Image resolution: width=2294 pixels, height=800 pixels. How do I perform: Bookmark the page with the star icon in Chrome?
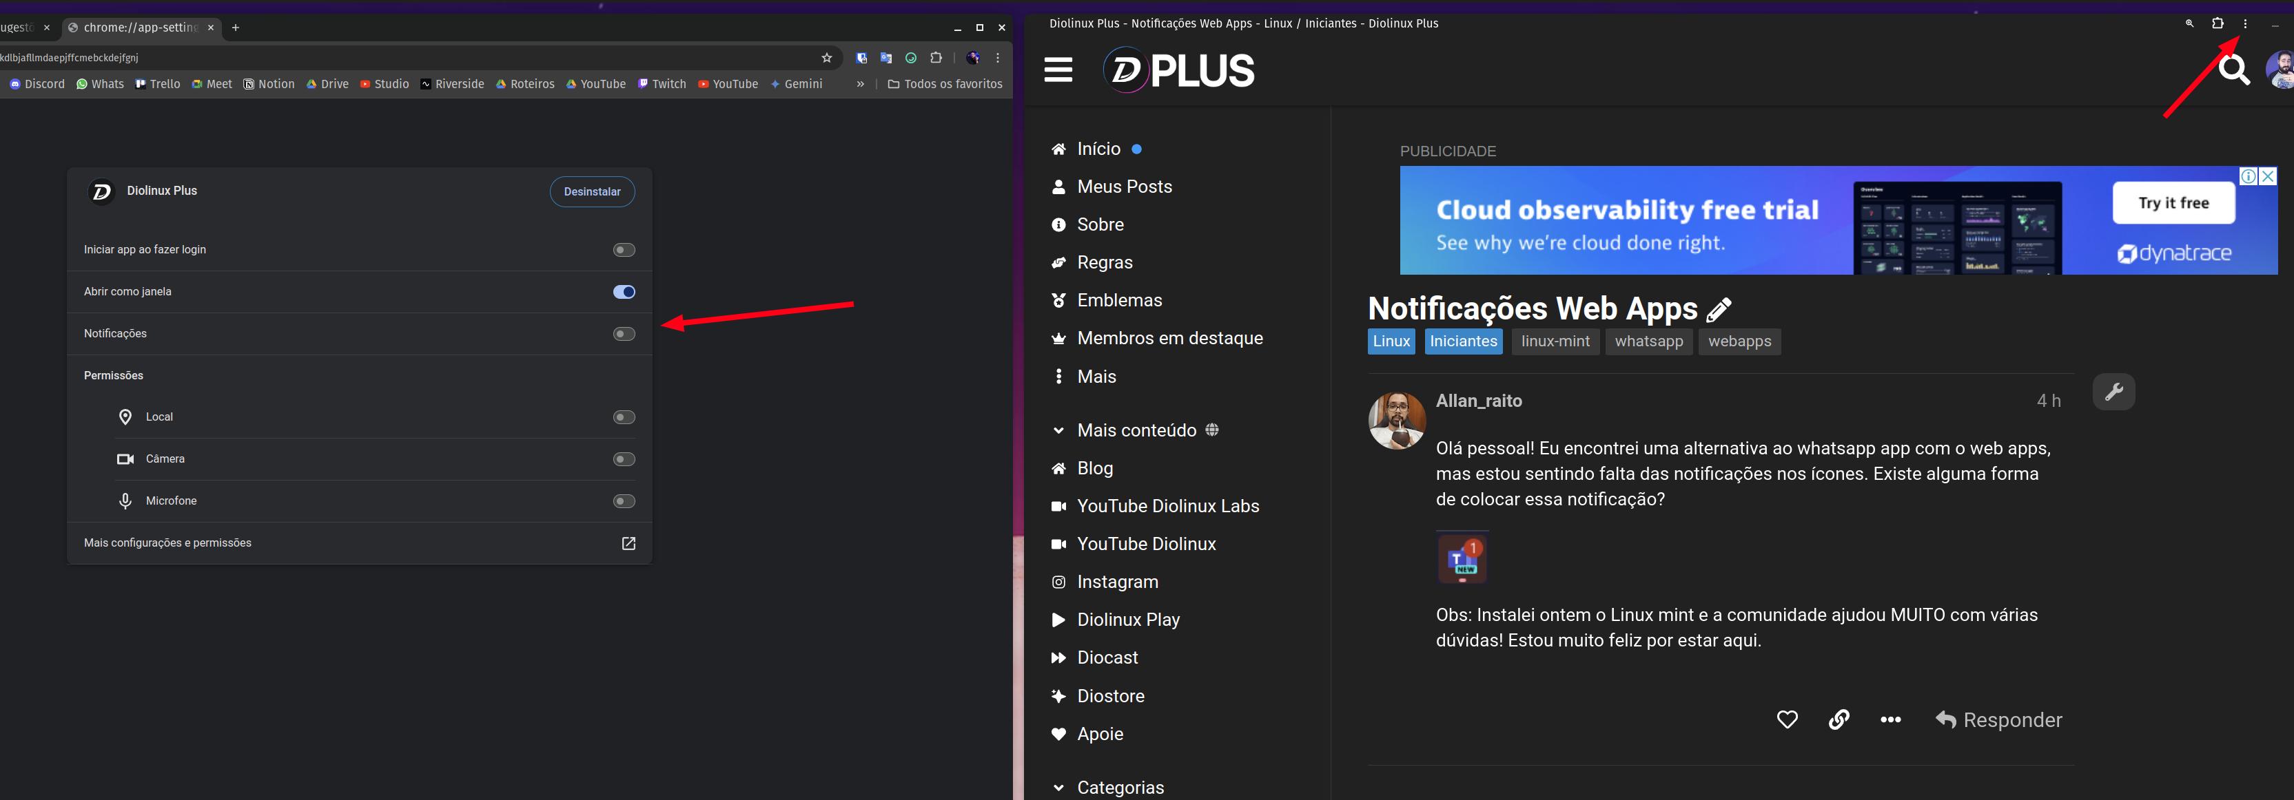826,58
